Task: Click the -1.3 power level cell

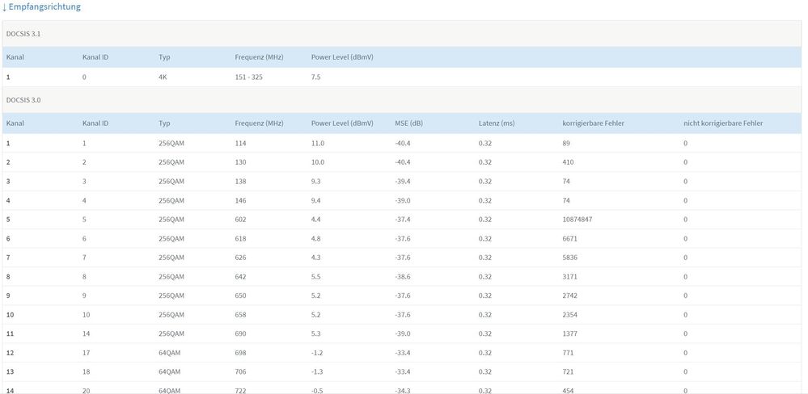Action: tap(317, 371)
